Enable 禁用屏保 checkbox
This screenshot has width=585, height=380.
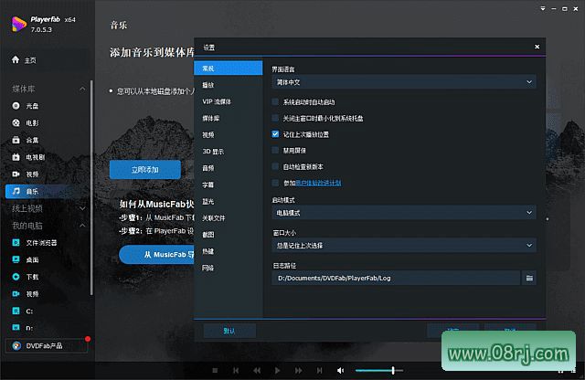[x=275, y=151]
